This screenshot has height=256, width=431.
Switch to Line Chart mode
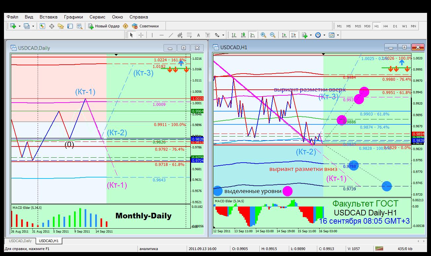click(x=253, y=35)
